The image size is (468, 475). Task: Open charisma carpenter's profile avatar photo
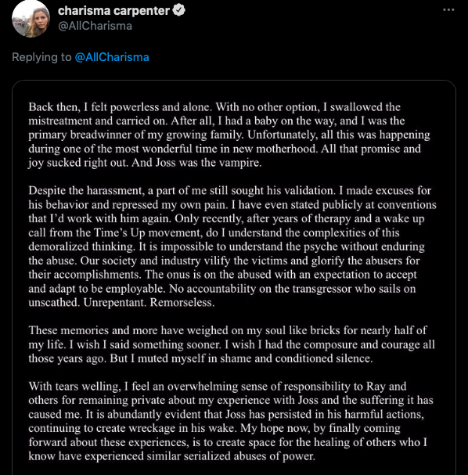pos(31,19)
